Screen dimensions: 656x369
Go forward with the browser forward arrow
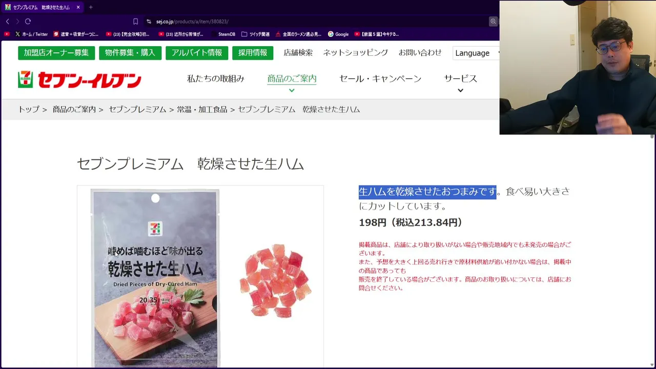[x=17, y=22]
